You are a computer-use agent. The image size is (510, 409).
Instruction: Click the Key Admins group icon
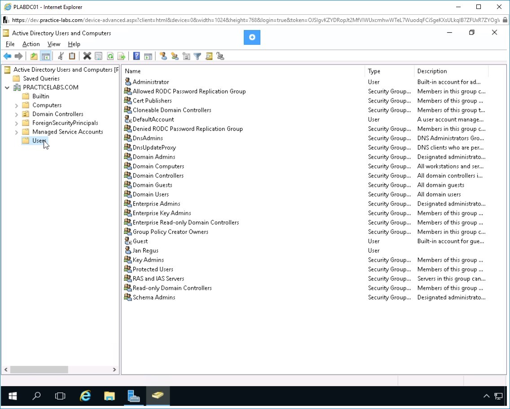tap(128, 260)
